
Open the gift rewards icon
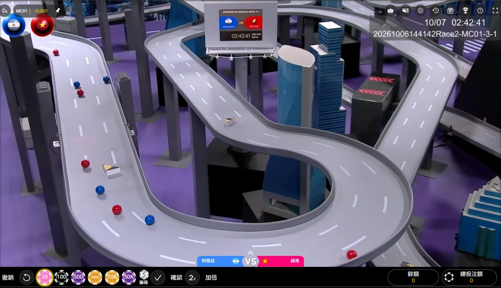click(x=450, y=11)
